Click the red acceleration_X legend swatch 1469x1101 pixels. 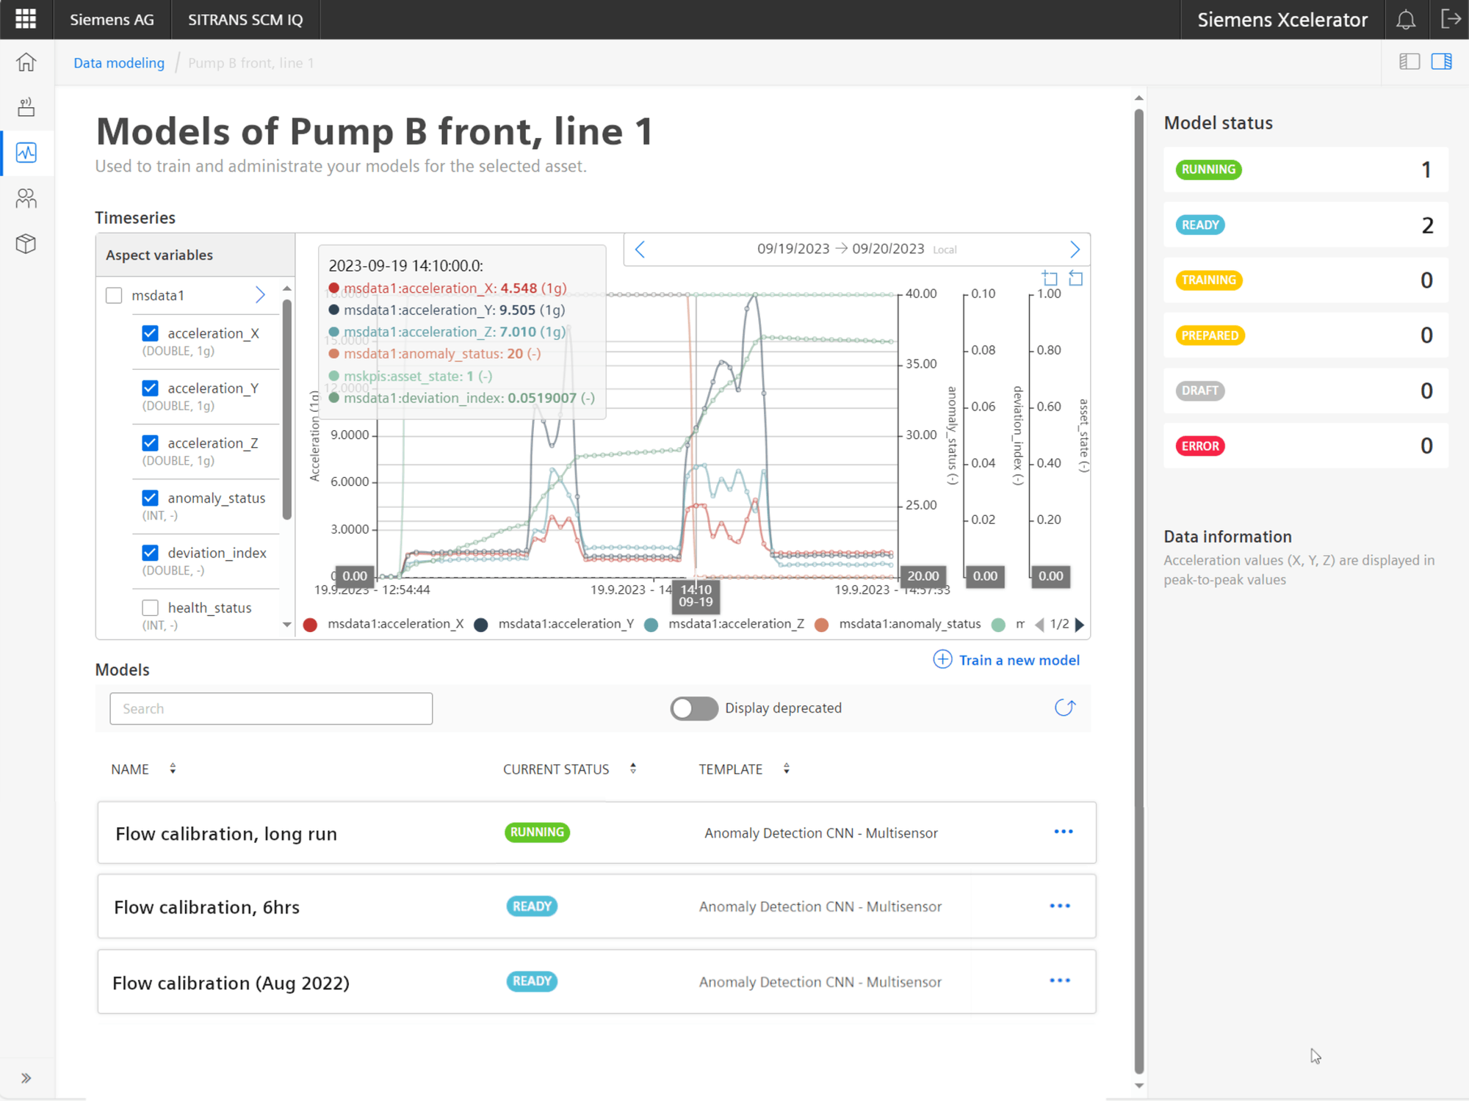[x=310, y=625]
